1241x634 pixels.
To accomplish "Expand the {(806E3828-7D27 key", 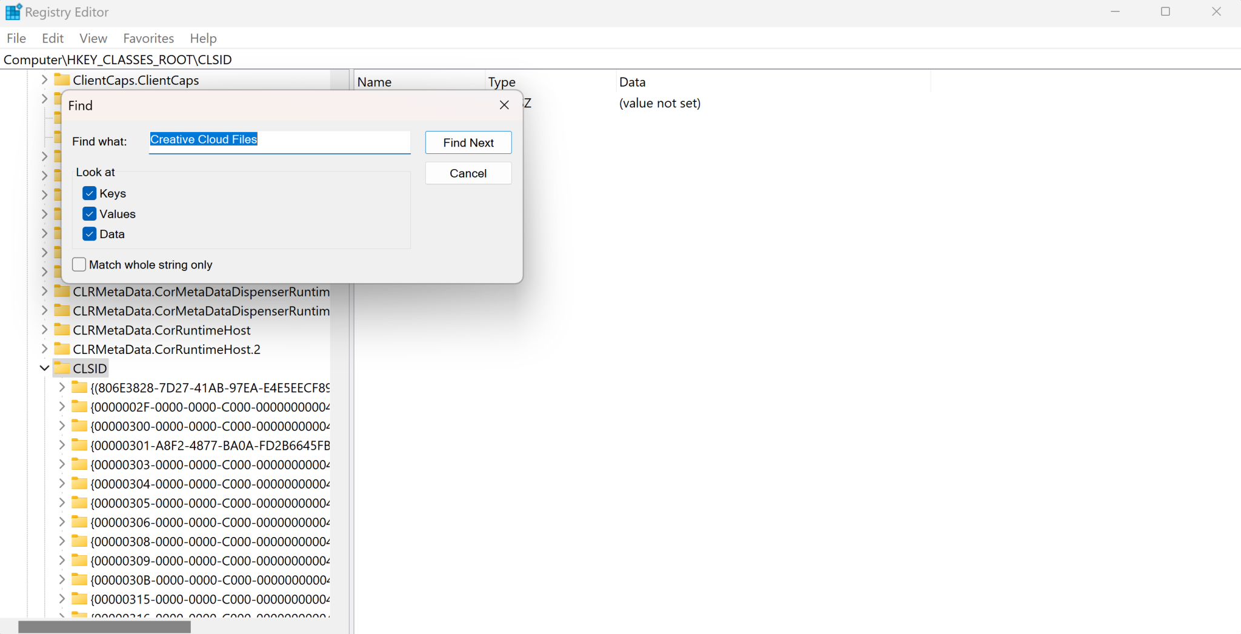I will 62,387.
